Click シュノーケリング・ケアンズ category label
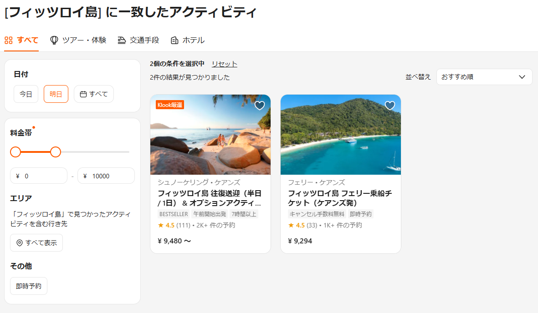This screenshot has height=313, width=538. pyautogui.click(x=199, y=182)
